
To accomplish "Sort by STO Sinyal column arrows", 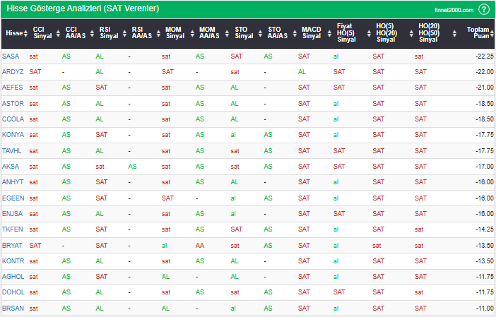I will (260, 33).
